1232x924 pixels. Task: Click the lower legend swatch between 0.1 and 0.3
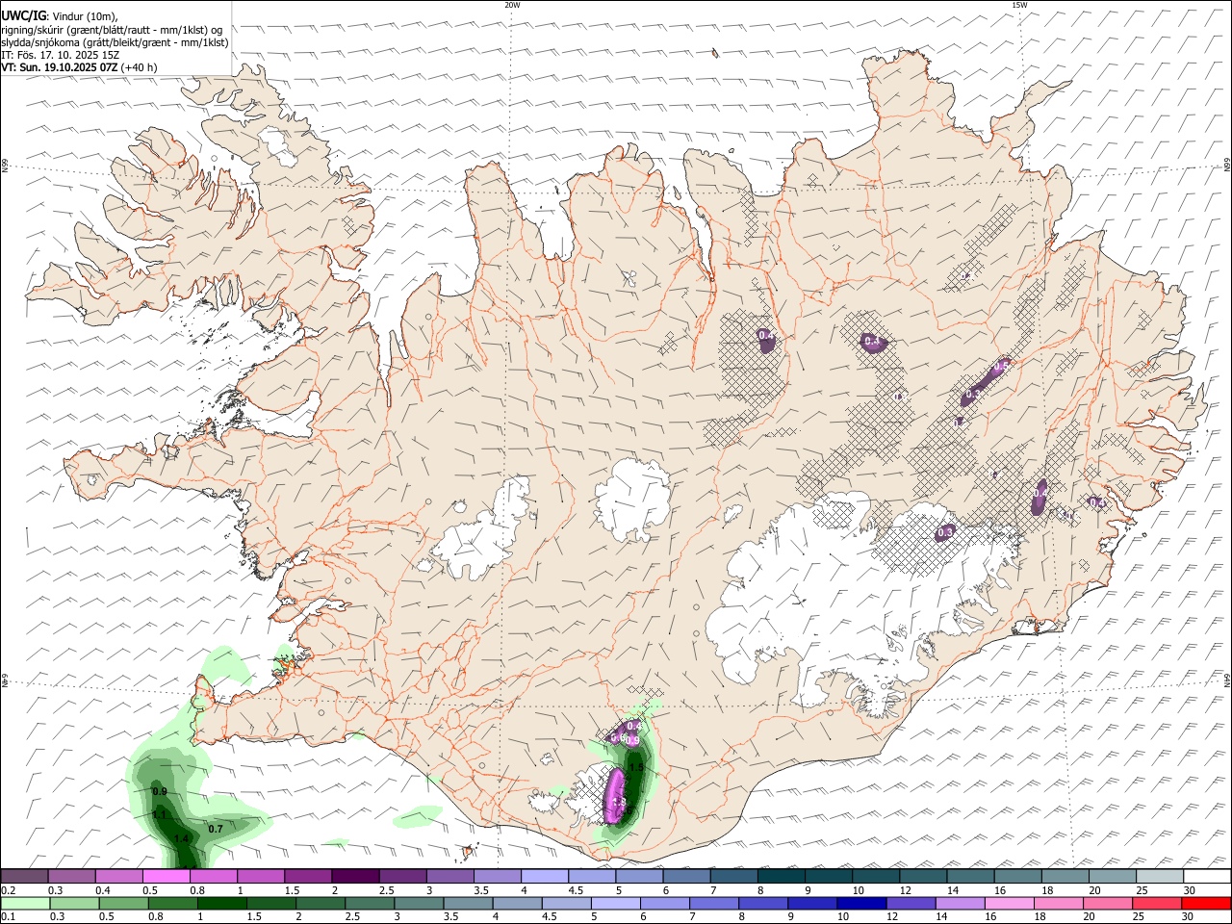point(26,903)
